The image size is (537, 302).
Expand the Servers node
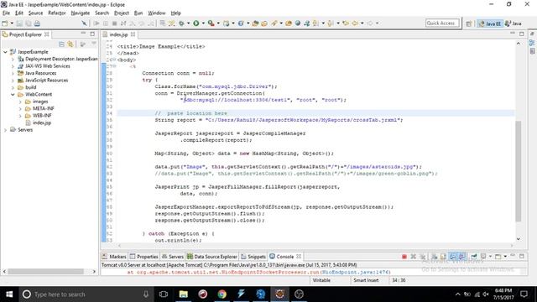point(5,130)
